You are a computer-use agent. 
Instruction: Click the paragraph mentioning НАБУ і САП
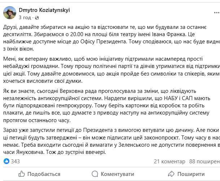click(x=107, y=106)
